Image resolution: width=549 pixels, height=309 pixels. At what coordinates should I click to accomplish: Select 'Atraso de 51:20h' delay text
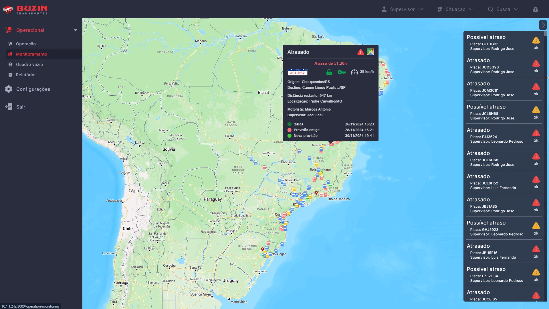click(330, 64)
